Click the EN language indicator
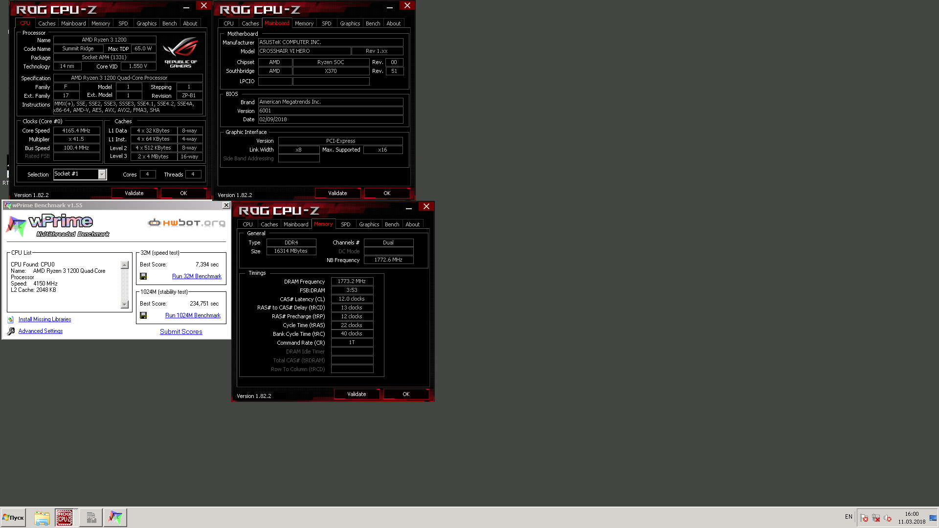 849,517
